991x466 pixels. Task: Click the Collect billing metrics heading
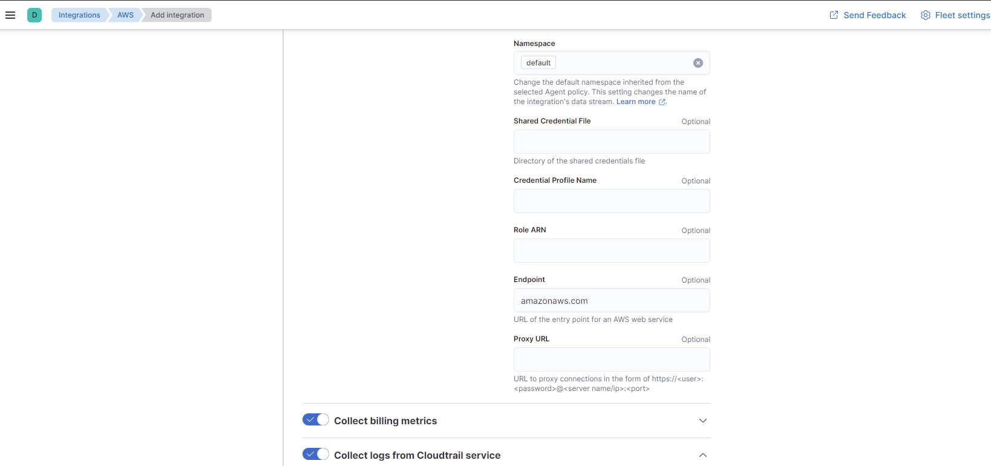385,421
